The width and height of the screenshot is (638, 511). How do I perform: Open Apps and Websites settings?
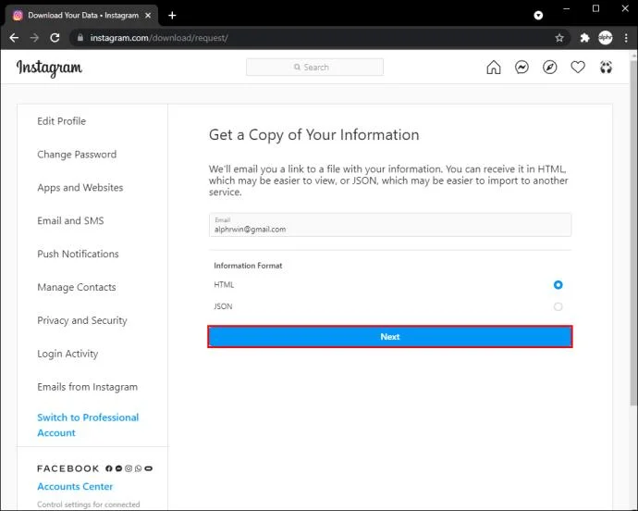coord(80,188)
